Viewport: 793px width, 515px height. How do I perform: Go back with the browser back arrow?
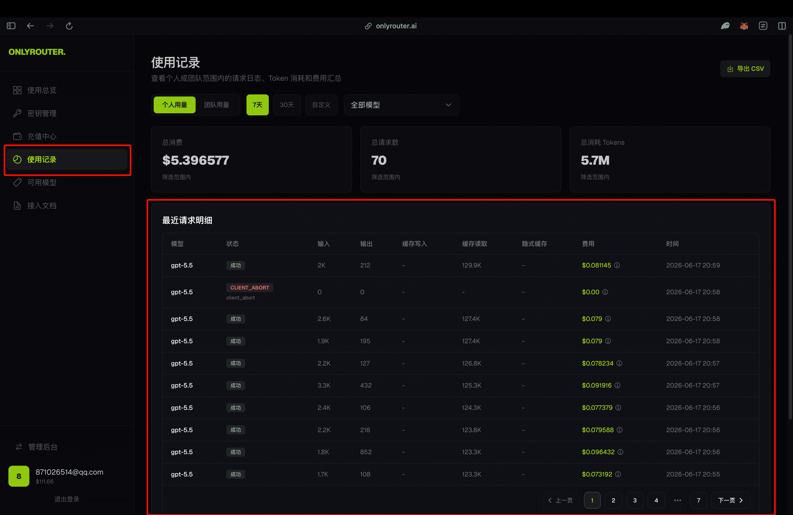pyautogui.click(x=30, y=26)
